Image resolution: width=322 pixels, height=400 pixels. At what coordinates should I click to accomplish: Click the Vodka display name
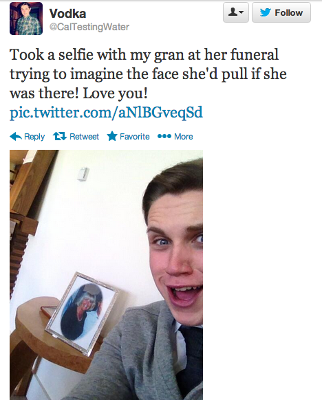coord(67,13)
